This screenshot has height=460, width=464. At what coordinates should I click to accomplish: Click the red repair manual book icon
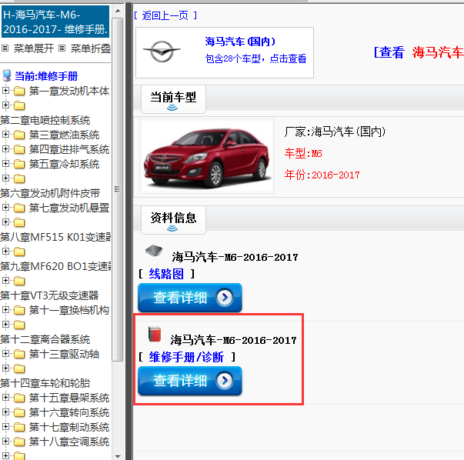pos(155,334)
